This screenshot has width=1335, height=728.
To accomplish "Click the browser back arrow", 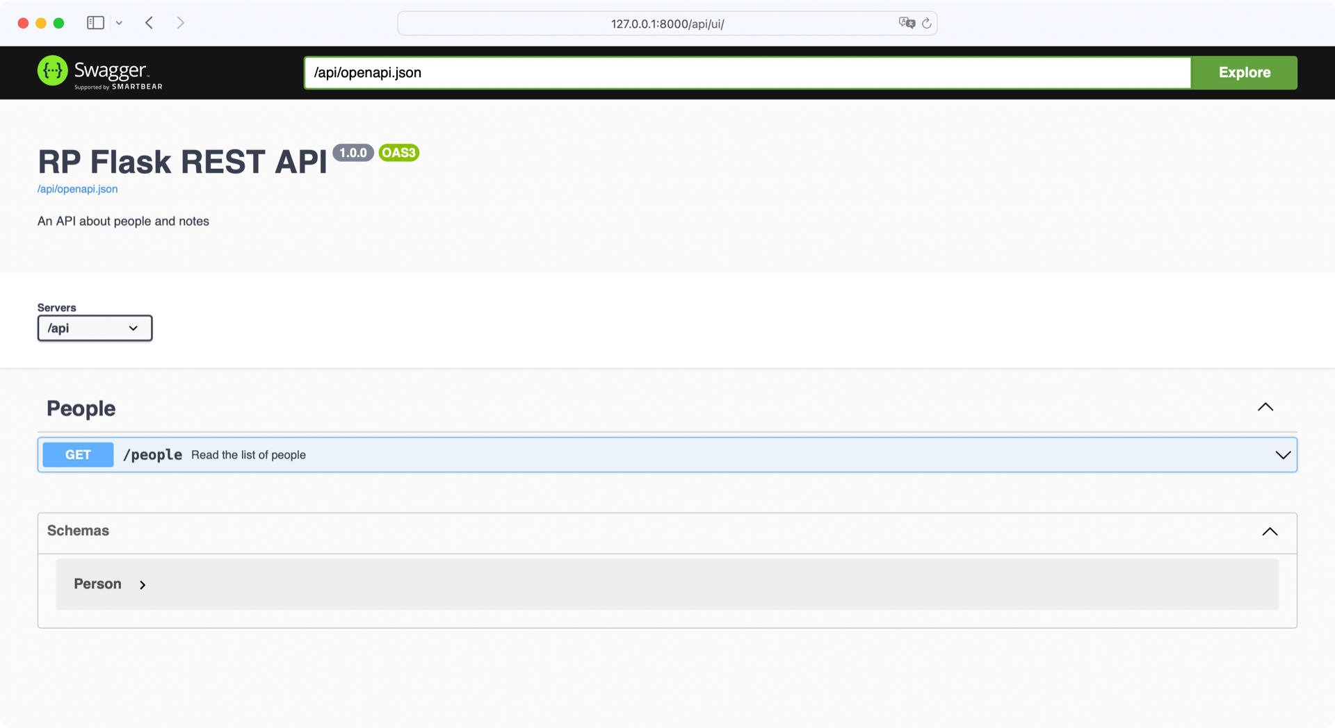I will coord(149,22).
